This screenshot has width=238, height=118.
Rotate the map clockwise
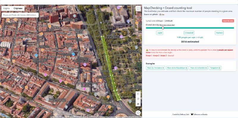click(x=138, y=94)
